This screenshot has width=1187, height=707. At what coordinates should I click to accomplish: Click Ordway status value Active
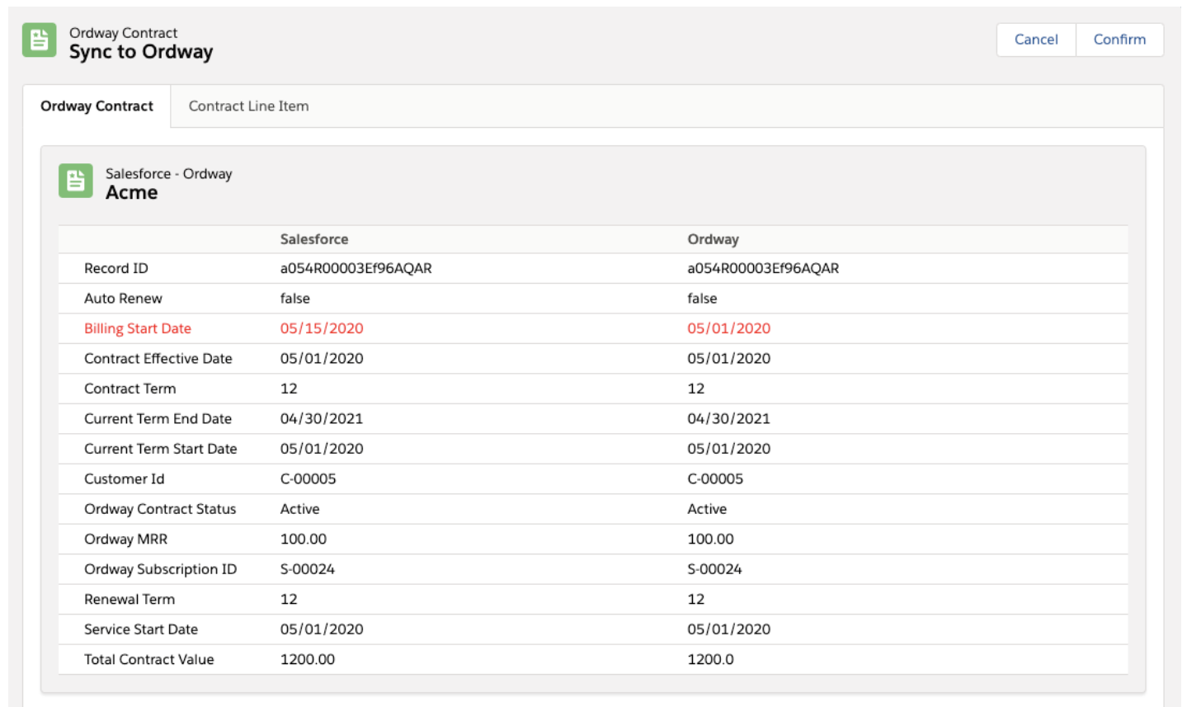pos(707,509)
